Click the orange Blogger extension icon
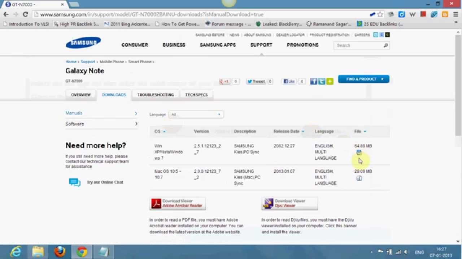Image resolution: width=462 pixels, height=259 pixels. click(x=445, y=14)
